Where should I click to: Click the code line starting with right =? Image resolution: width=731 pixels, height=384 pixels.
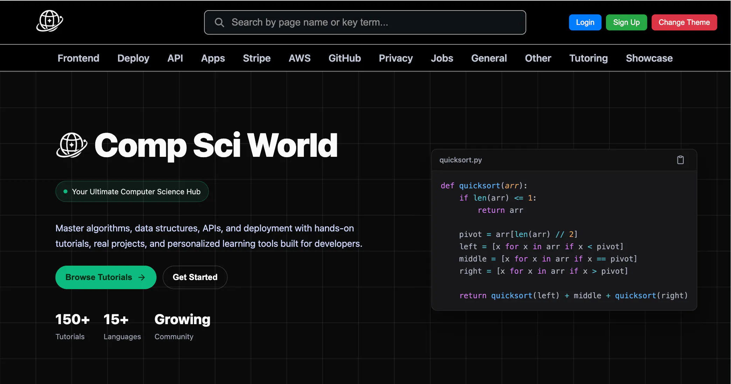pos(543,271)
